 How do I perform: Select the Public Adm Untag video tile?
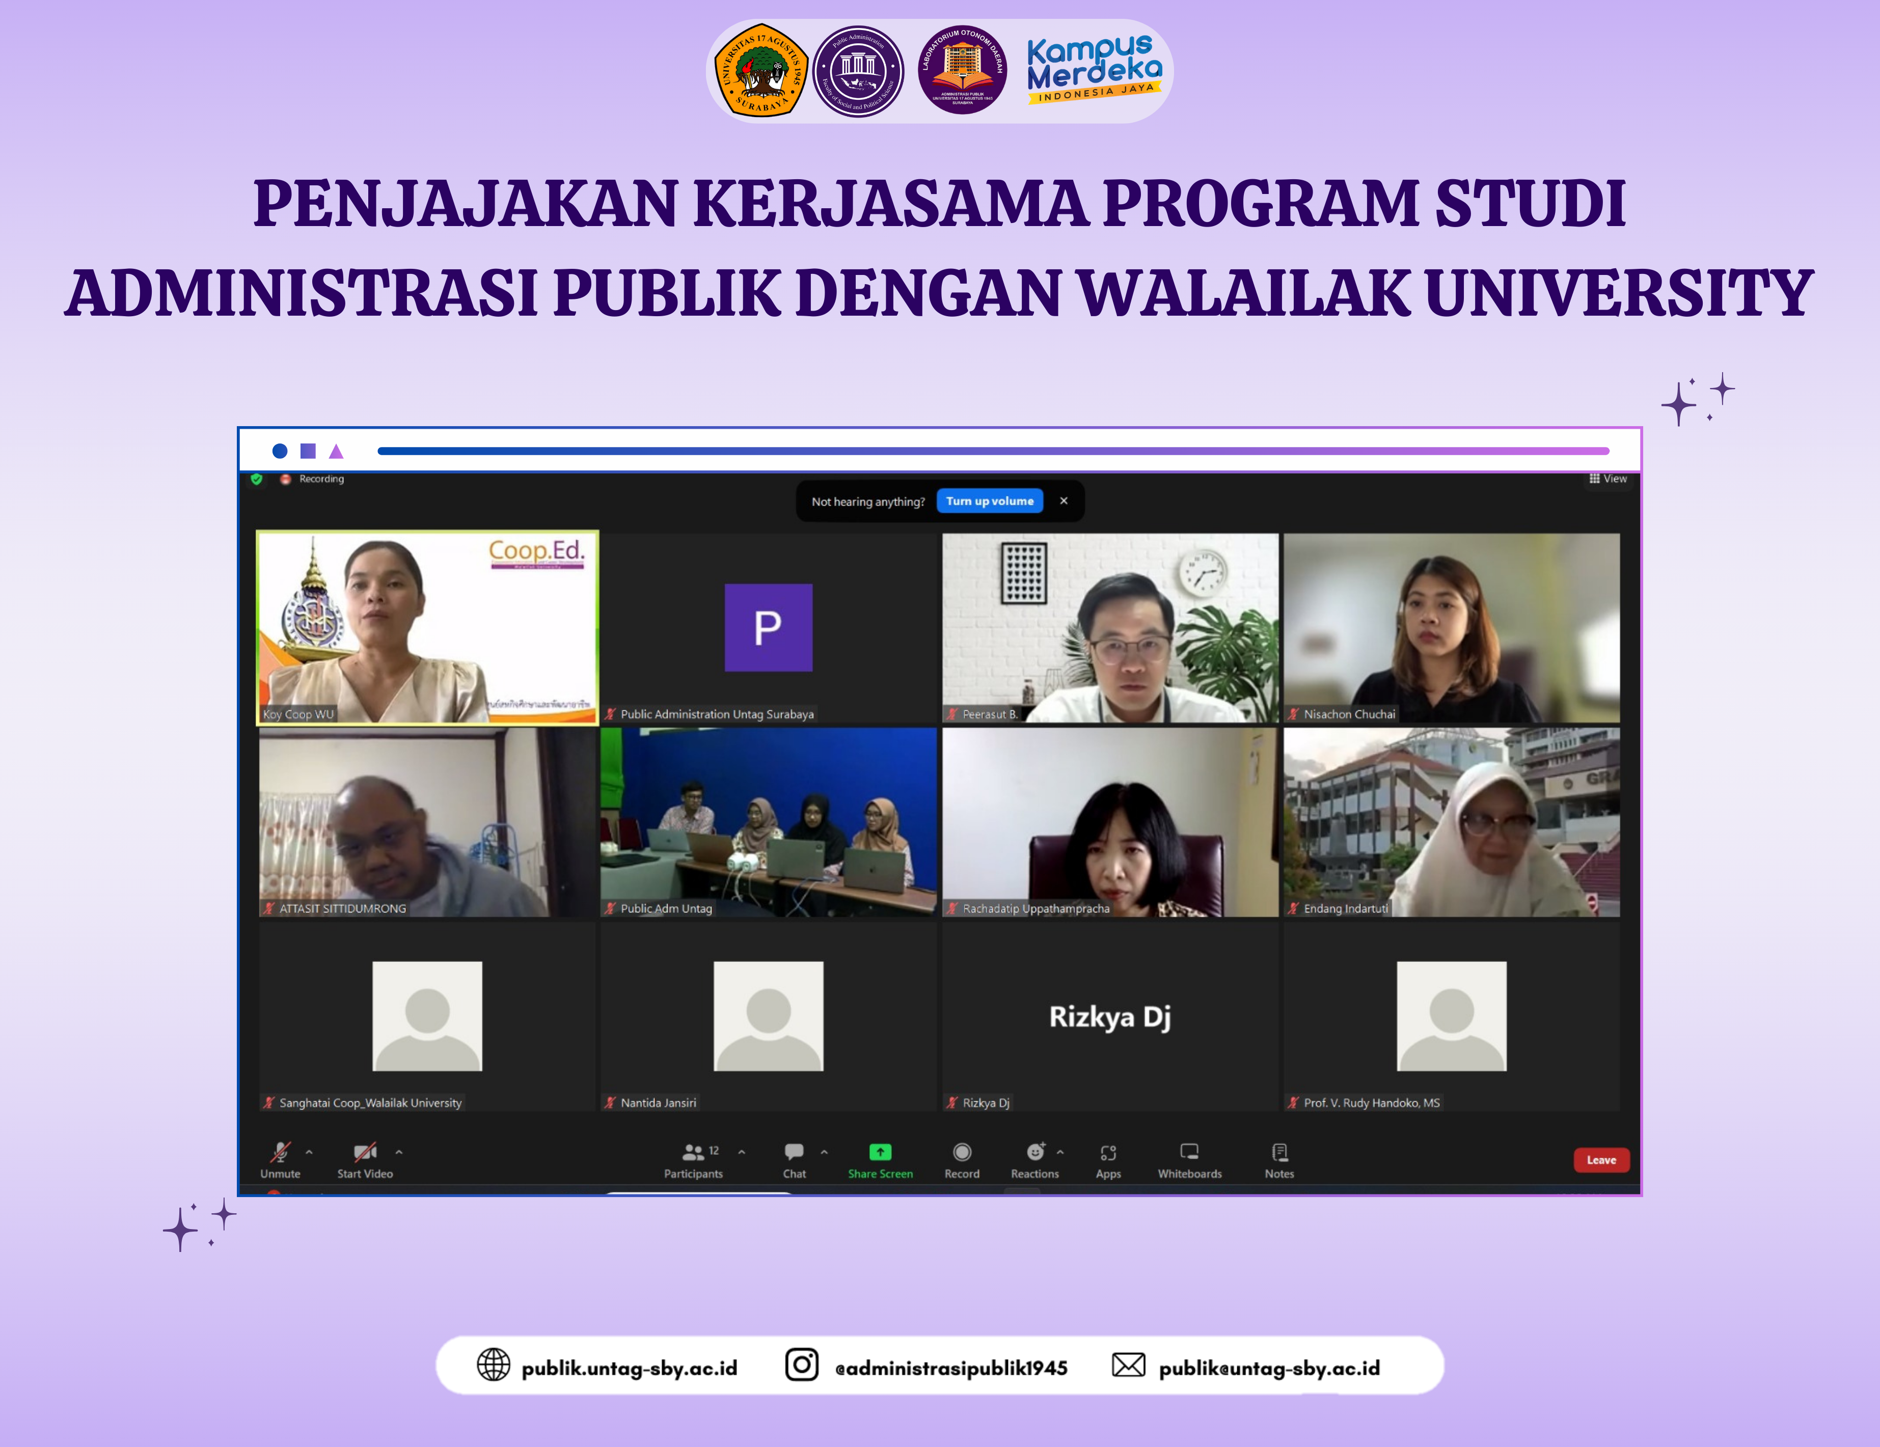point(768,822)
